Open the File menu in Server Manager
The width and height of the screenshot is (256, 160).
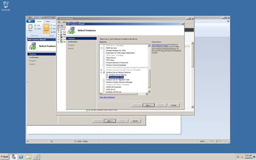59,22
